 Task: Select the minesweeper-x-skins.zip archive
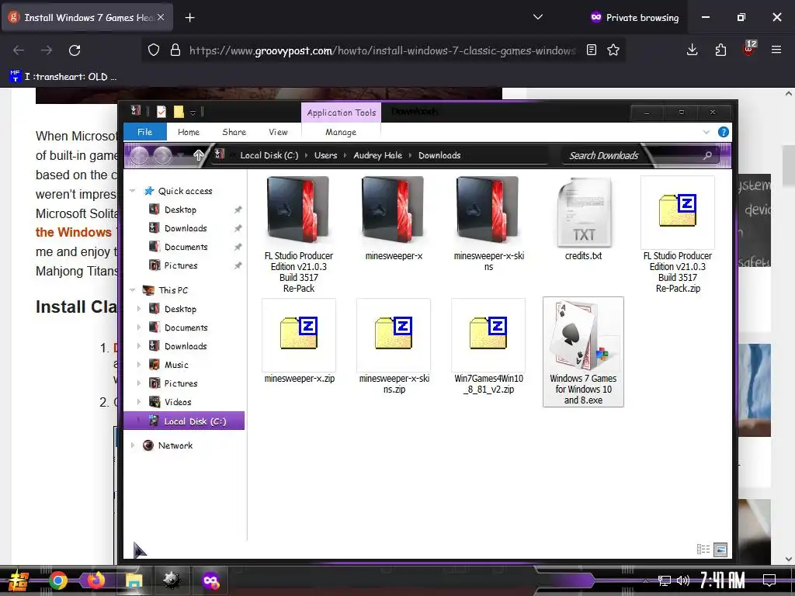pos(394,347)
